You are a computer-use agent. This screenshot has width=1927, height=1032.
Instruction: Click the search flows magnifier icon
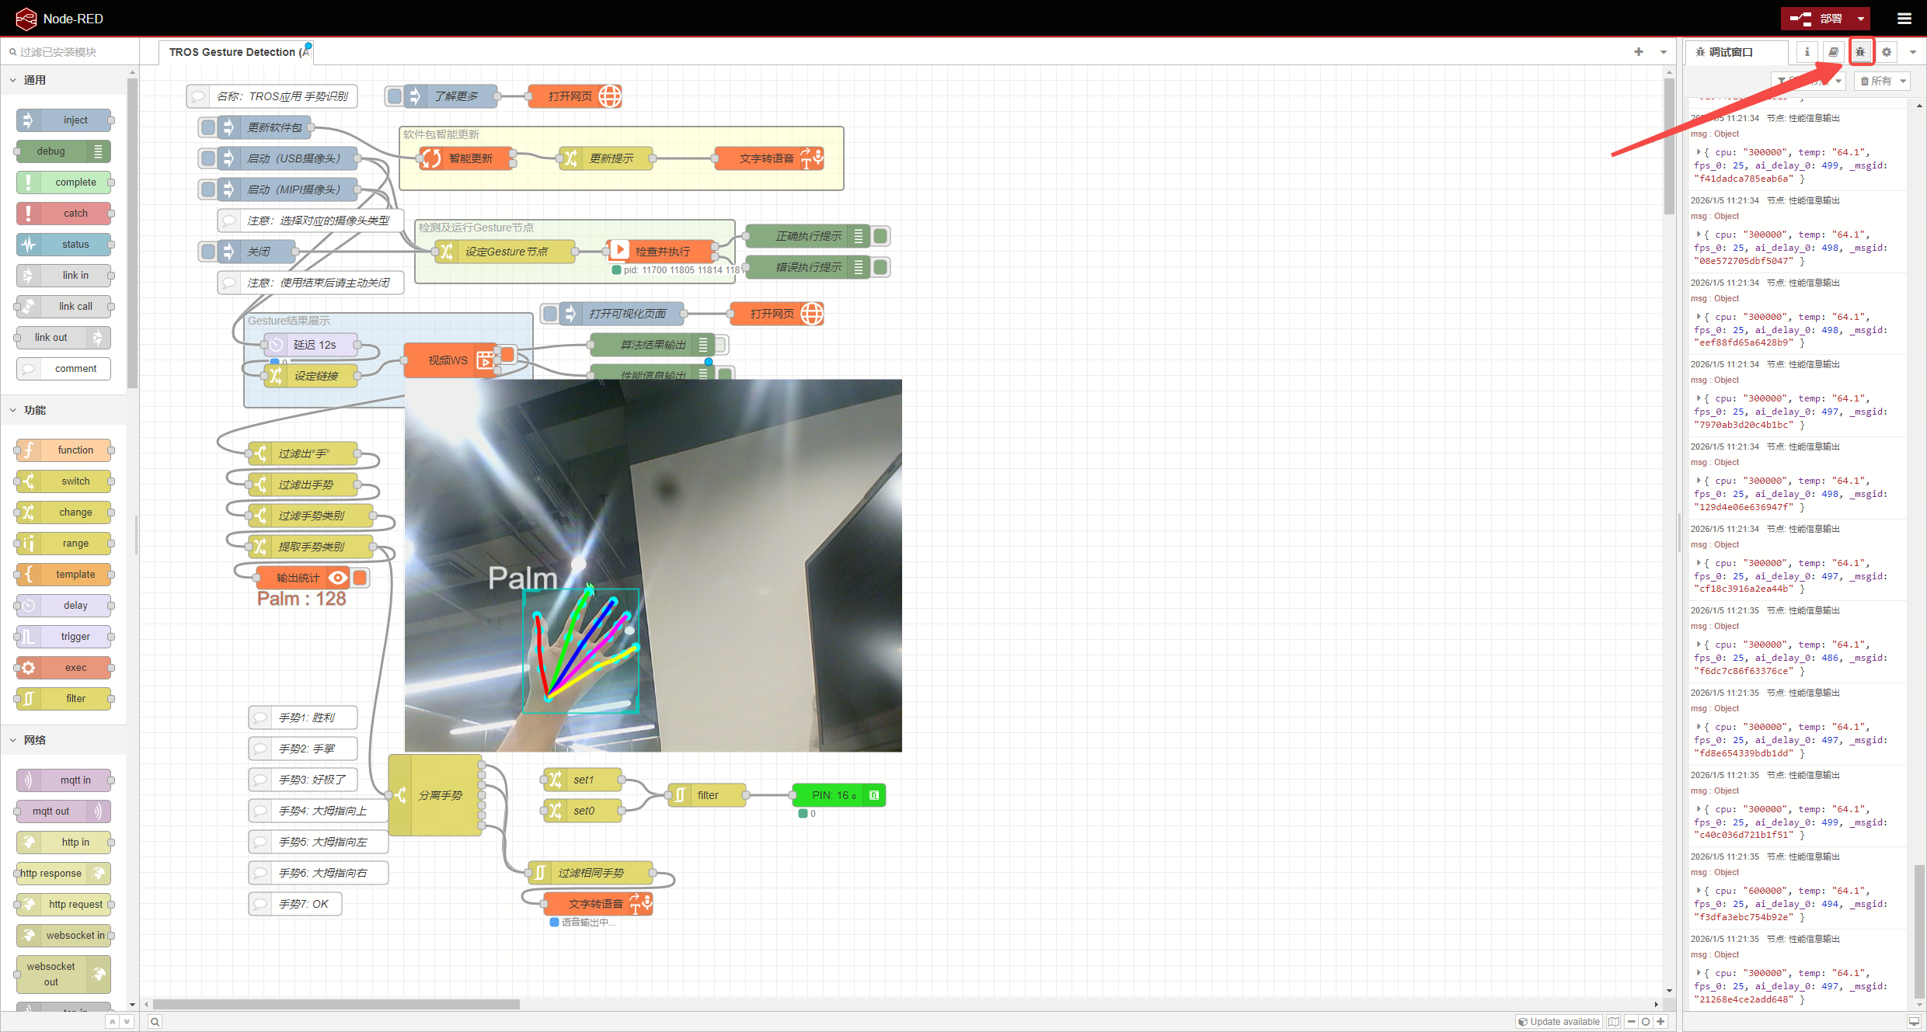point(155,1022)
